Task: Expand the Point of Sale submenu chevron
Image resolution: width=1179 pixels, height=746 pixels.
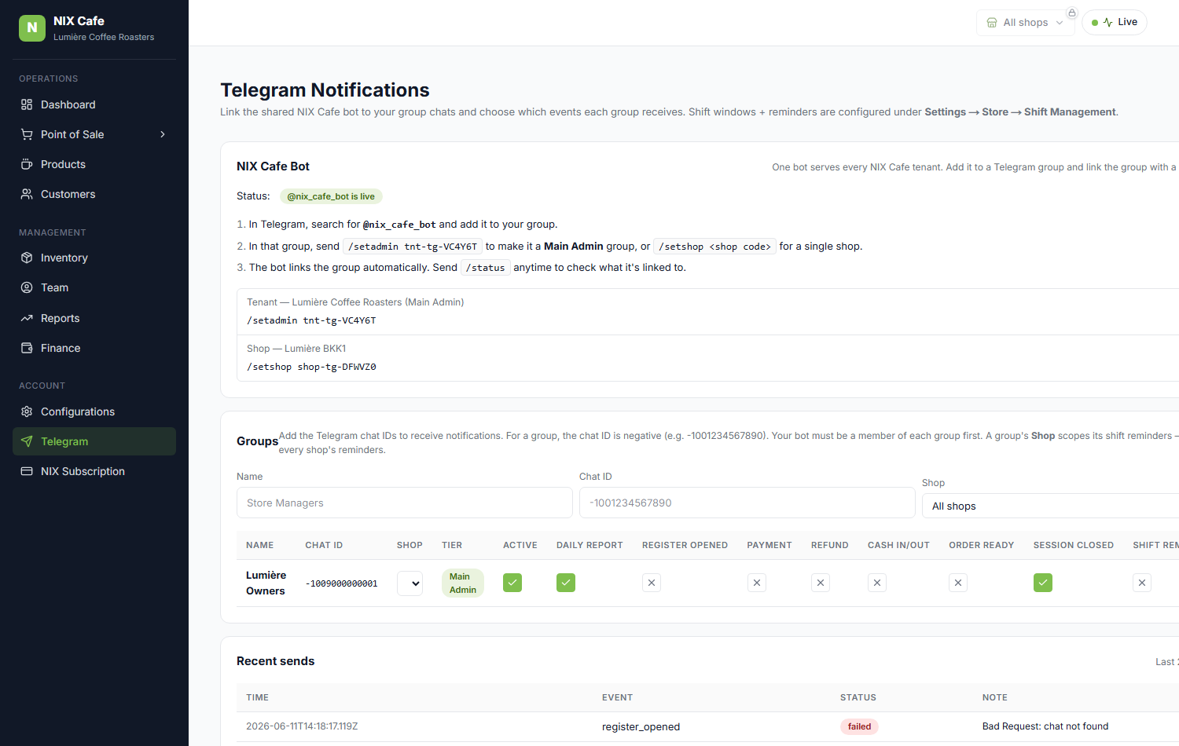Action: click(x=163, y=134)
